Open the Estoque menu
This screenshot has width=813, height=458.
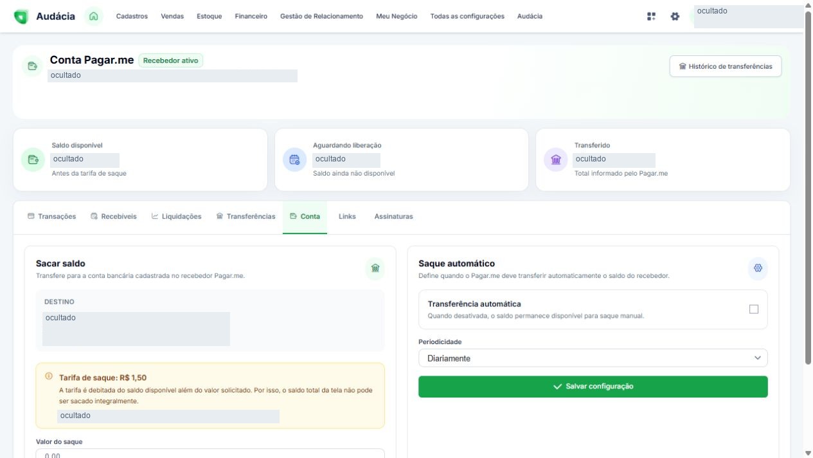pos(210,16)
